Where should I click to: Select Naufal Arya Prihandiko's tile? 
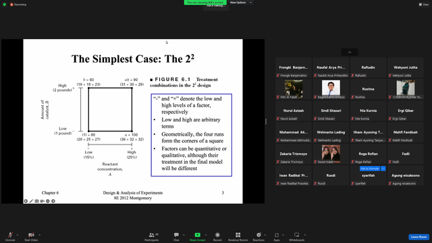[331, 67]
